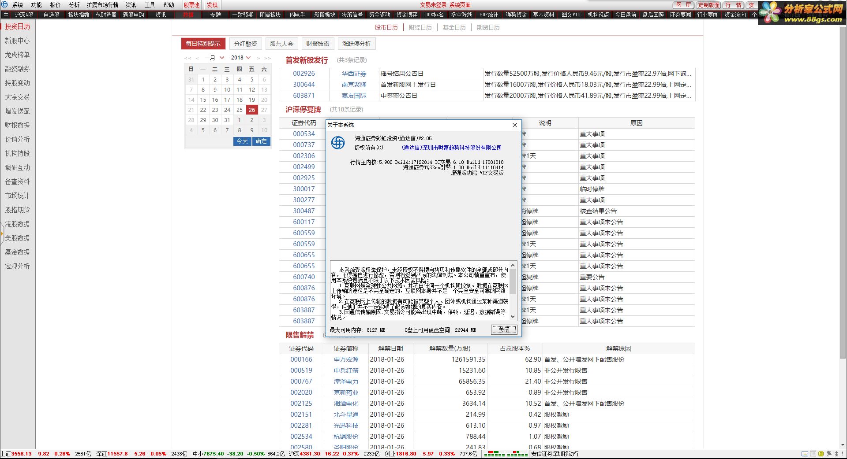This screenshot has width=847, height=459.
Task: Select calendar date 15 in January
Action: [x=203, y=100]
